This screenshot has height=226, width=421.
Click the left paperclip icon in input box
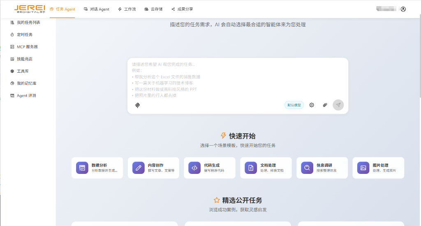point(137,105)
